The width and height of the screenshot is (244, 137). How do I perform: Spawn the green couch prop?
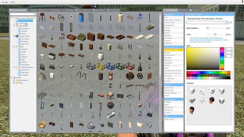pyautogui.click(x=81, y=37)
